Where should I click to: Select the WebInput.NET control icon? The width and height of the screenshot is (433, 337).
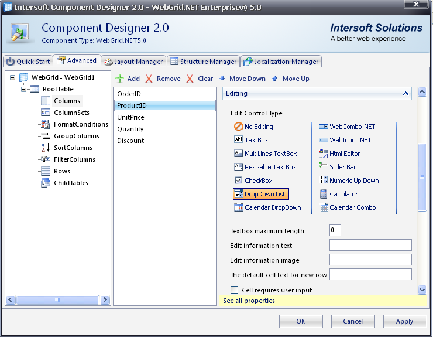(x=324, y=140)
